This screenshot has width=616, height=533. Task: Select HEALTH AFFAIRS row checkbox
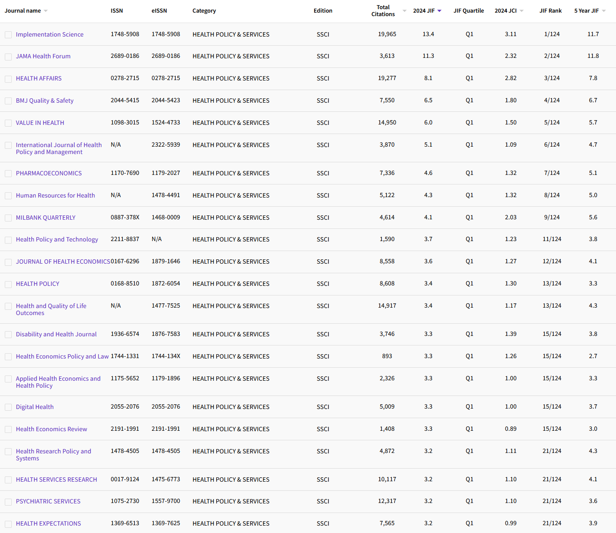coord(8,79)
